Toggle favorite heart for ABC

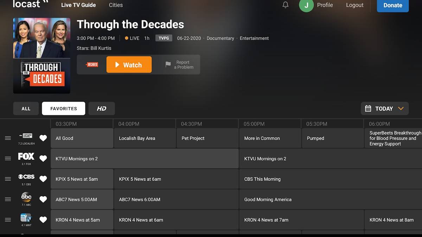point(43,199)
